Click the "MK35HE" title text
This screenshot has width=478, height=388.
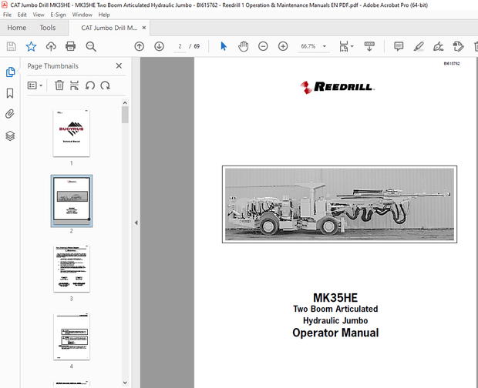(x=335, y=298)
